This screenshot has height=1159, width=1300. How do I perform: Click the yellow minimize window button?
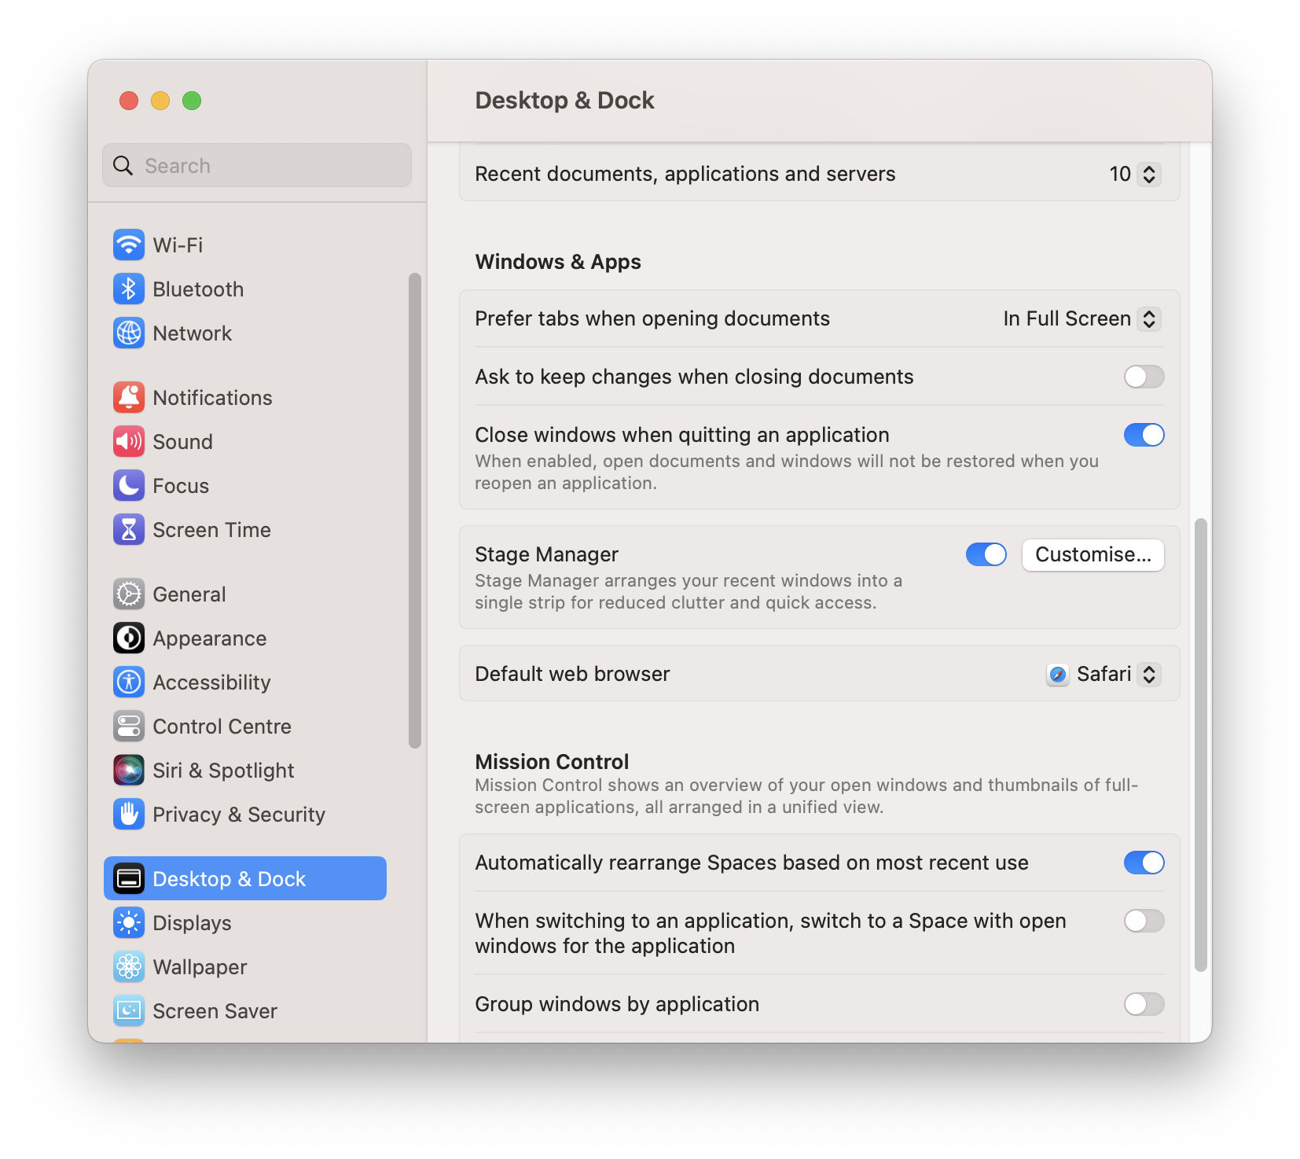(160, 101)
